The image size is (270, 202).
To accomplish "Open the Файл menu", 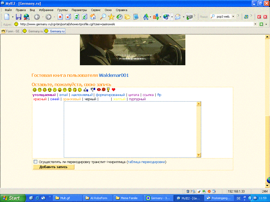I will 8,10.
